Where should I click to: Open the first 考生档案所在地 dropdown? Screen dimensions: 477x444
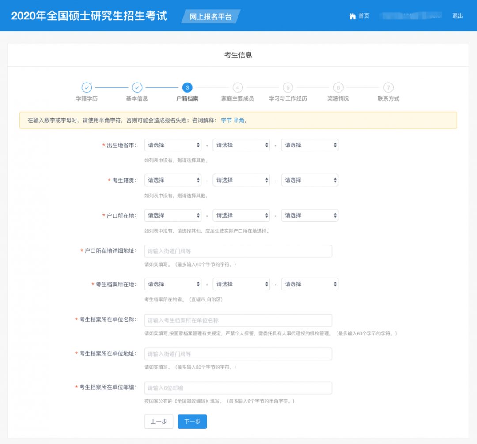(173, 284)
